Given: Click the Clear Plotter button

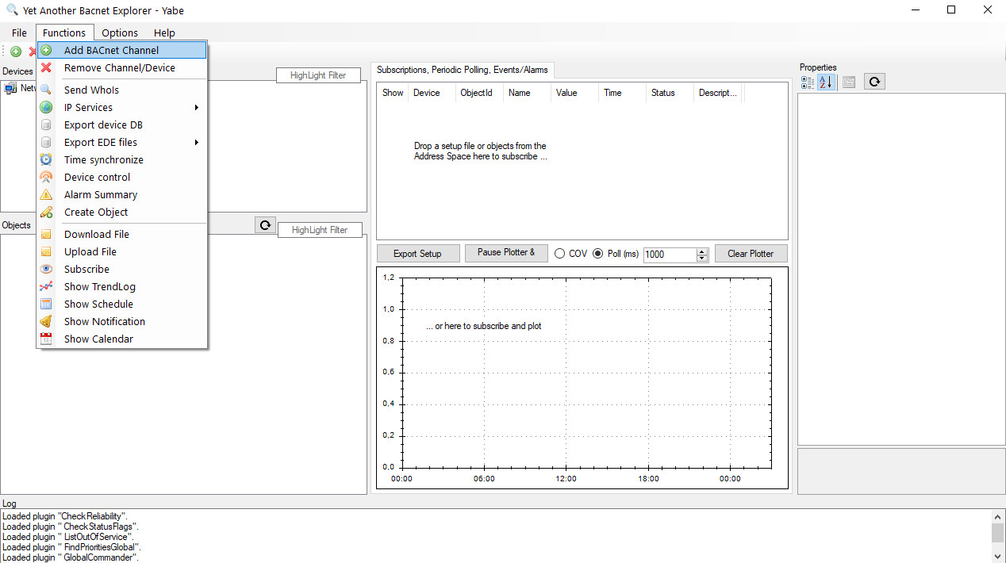Looking at the screenshot, I should (x=751, y=254).
